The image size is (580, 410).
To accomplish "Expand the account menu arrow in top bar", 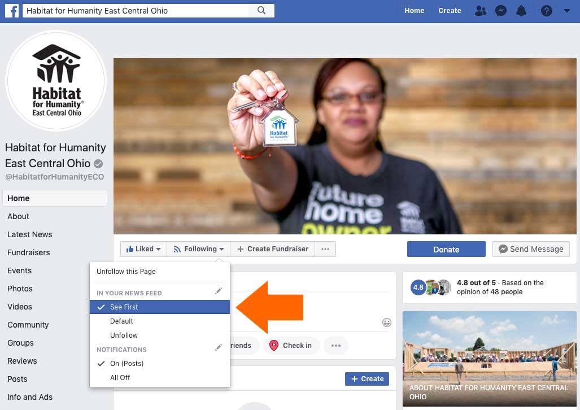I will pyautogui.click(x=566, y=11).
